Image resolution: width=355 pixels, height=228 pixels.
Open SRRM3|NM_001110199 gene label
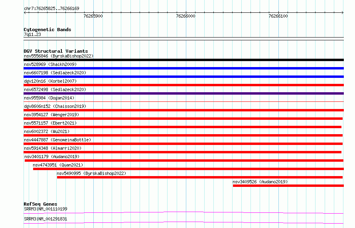[45, 209]
